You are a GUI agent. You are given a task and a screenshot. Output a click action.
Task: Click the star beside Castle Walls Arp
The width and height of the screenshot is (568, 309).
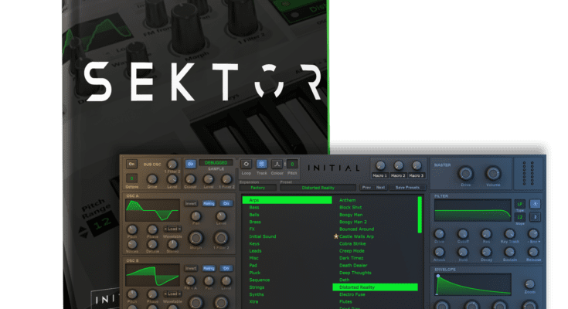pyautogui.click(x=335, y=236)
